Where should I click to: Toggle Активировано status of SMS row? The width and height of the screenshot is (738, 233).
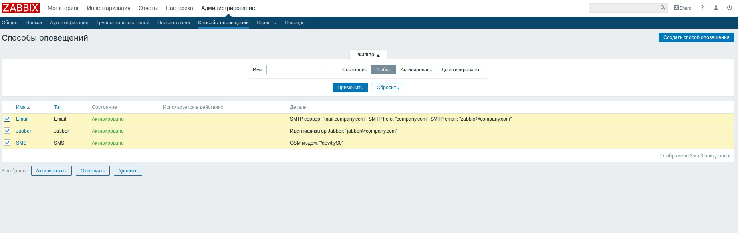click(108, 143)
